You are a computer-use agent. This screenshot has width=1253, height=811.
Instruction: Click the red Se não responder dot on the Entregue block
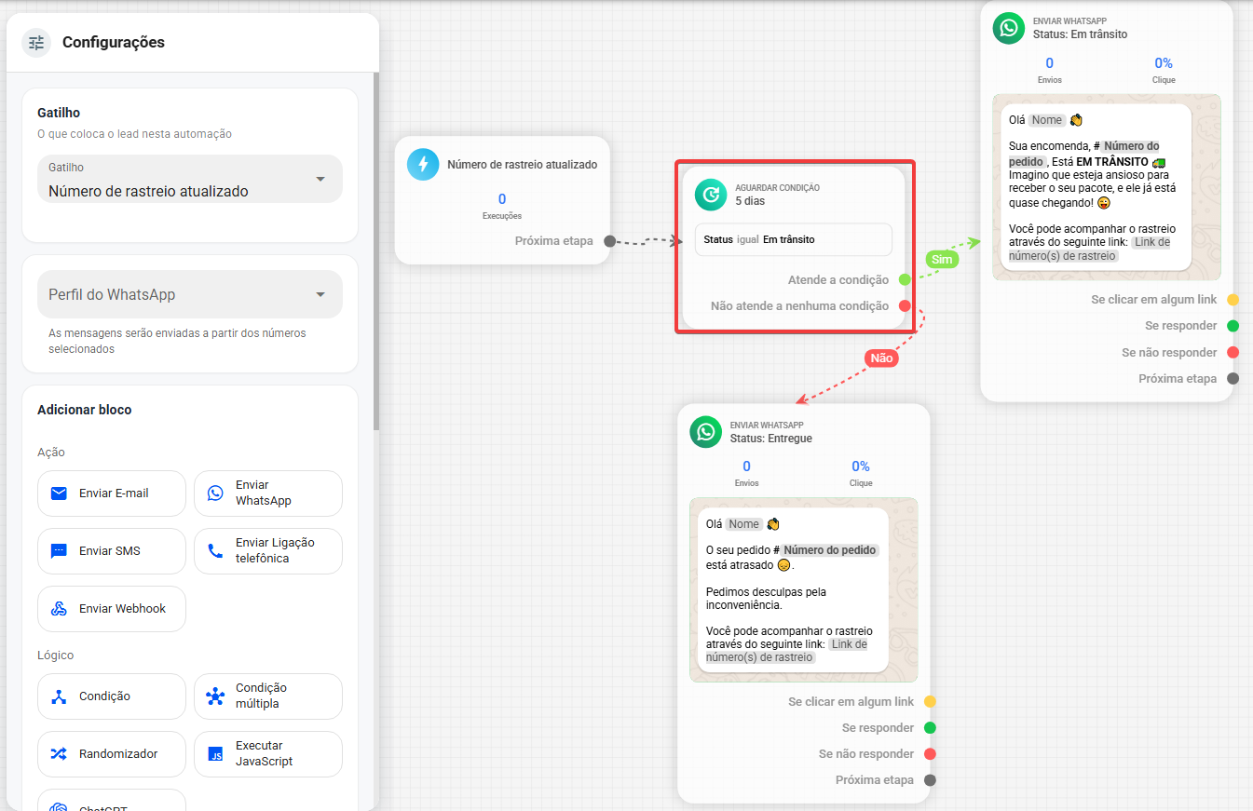pyautogui.click(x=930, y=754)
